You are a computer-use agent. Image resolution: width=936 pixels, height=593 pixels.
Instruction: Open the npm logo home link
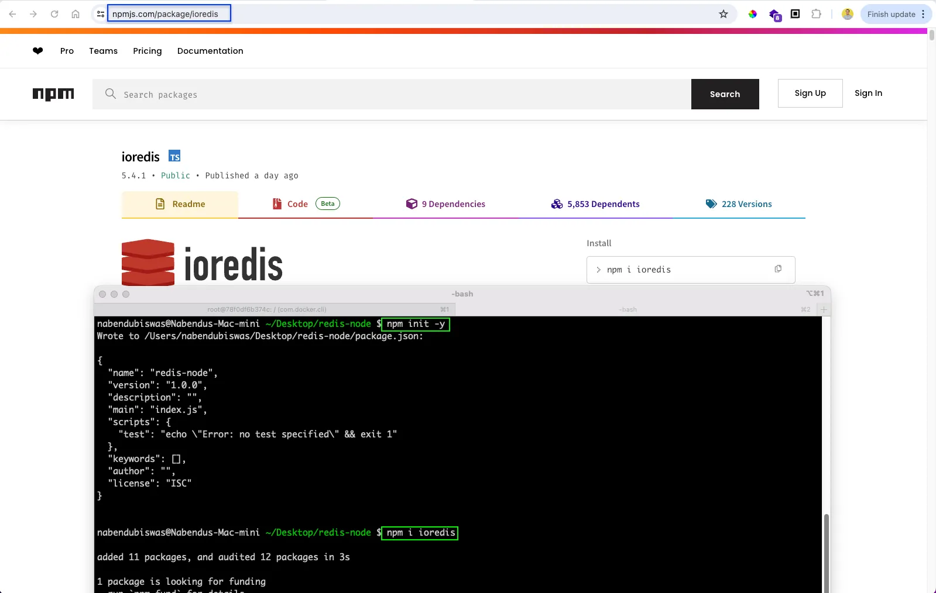[53, 94]
